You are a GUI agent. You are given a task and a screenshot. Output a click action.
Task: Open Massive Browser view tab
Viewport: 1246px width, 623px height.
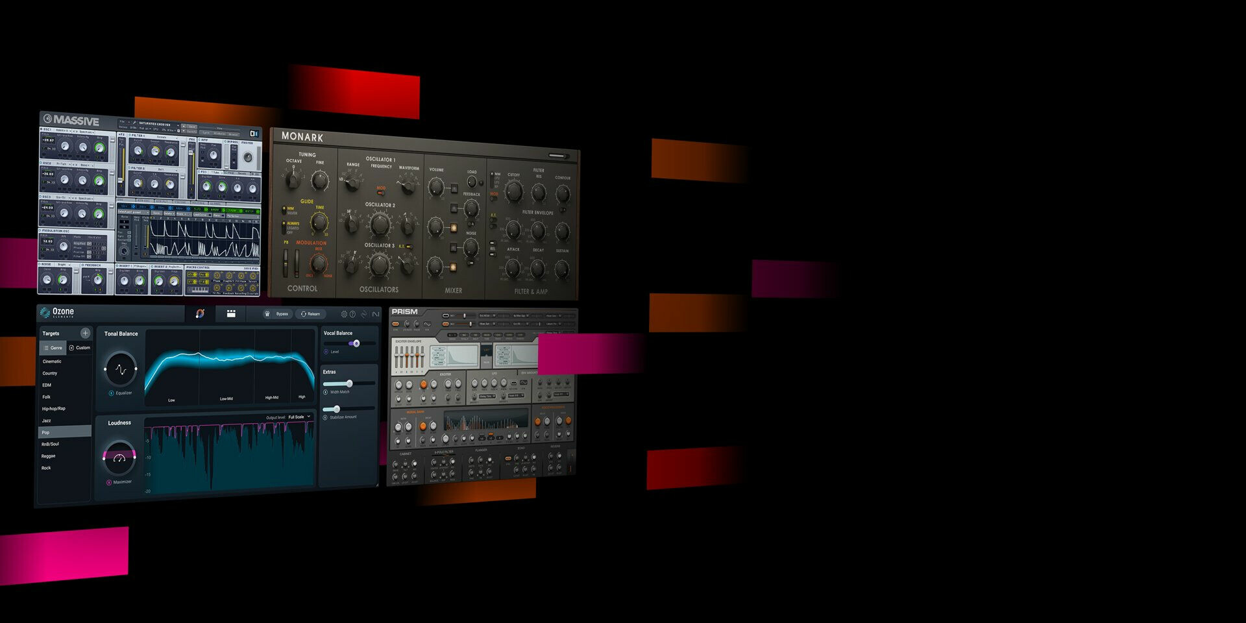coord(233,134)
